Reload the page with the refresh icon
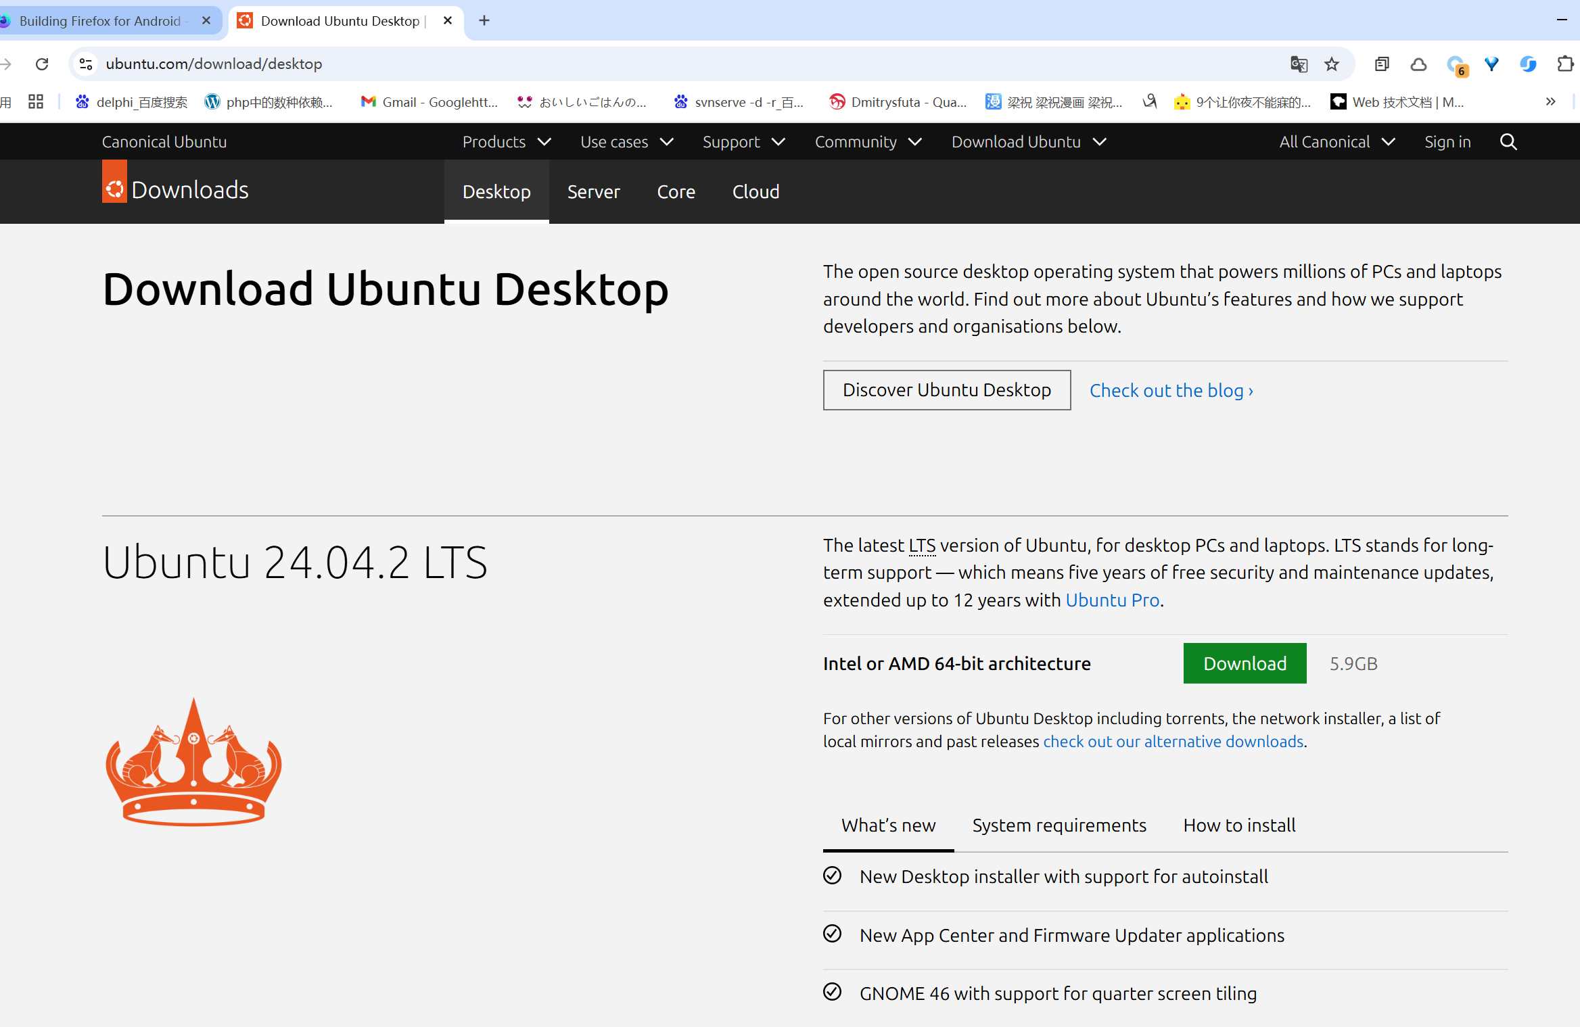The image size is (1580, 1027). point(42,64)
